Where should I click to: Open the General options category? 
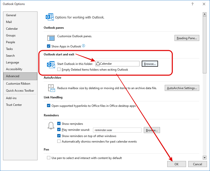(20, 15)
